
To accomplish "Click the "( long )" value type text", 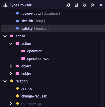I will click(40, 21).
